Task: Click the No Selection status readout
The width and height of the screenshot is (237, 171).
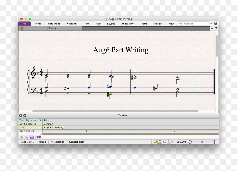Action: pos(57,142)
